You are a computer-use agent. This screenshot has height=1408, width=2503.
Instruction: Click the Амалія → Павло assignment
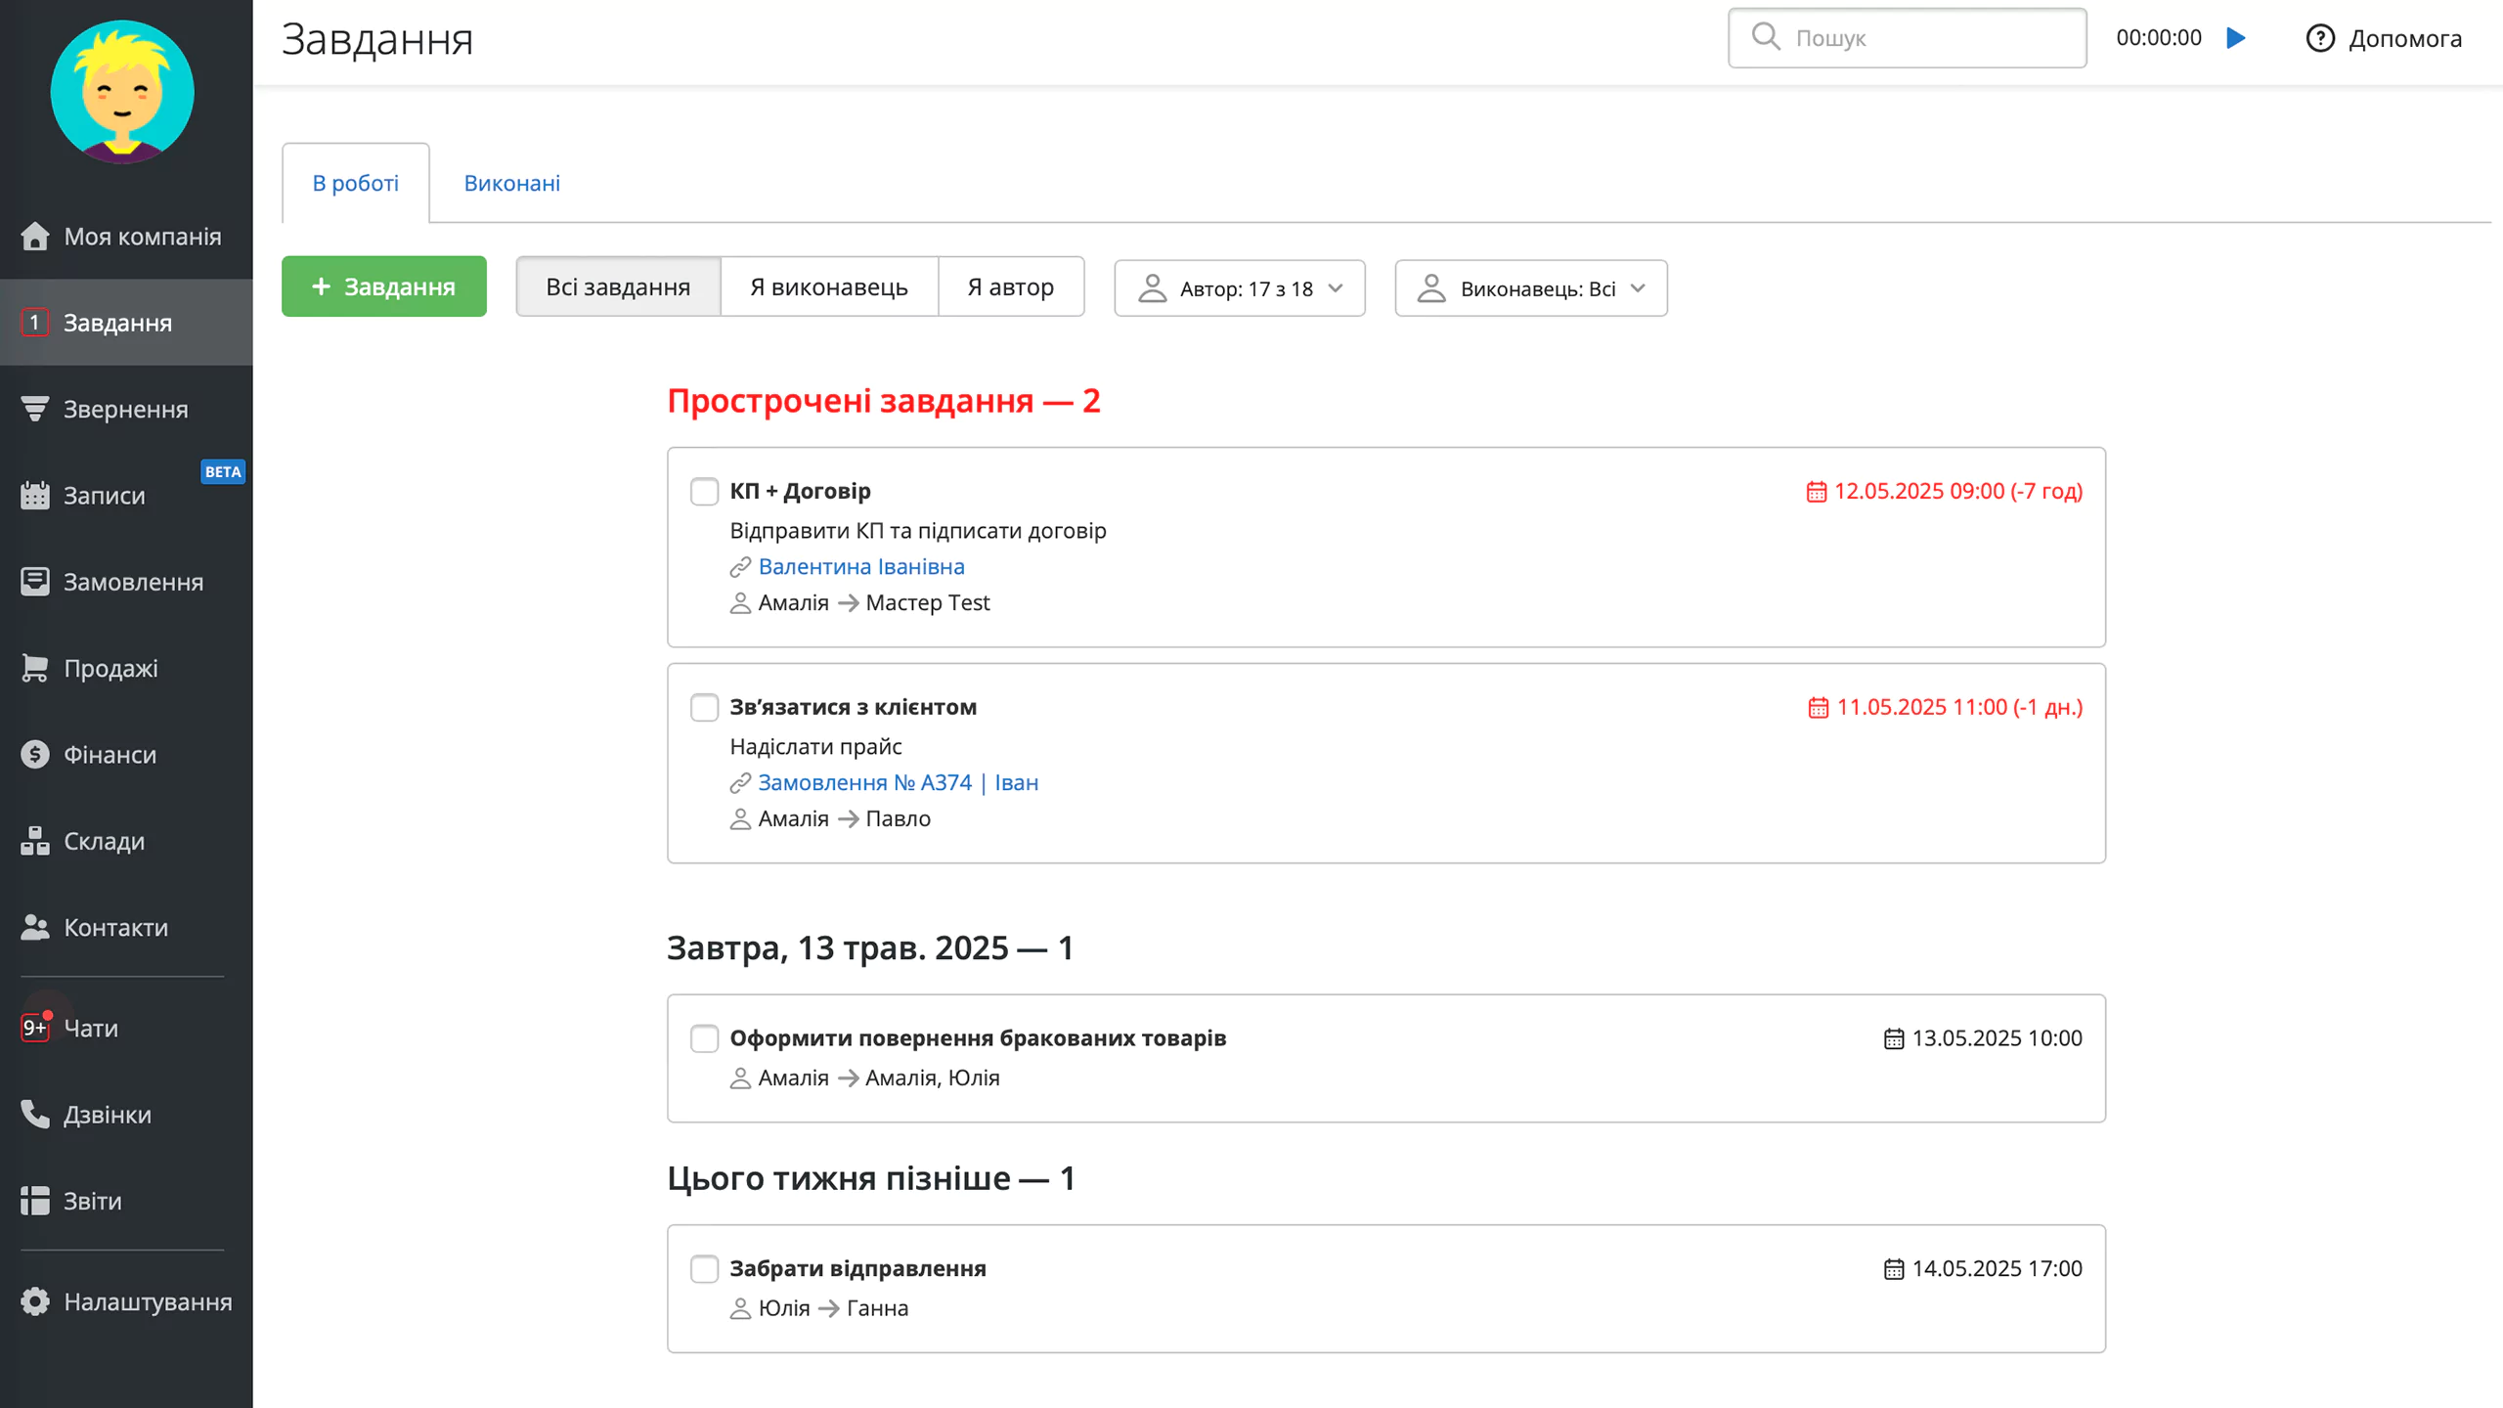pyautogui.click(x=831, y=818)
